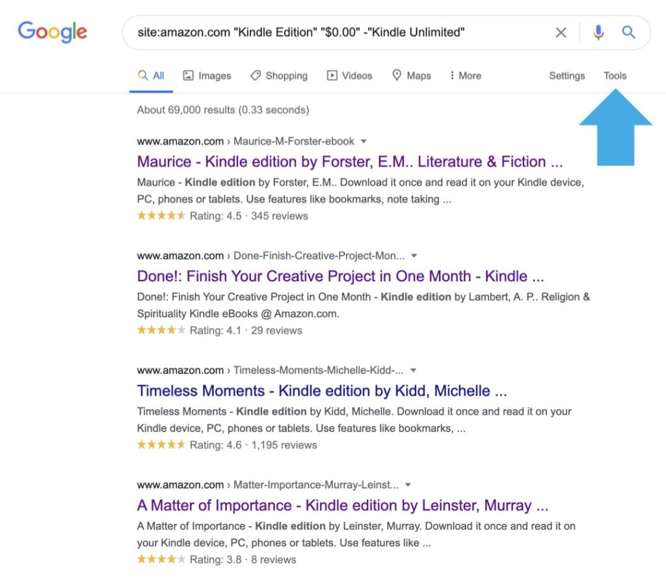Image resolution: width=666 pixels, height=584 pixels.
Task: Click inside the search input field
Action: coord(325,32)
